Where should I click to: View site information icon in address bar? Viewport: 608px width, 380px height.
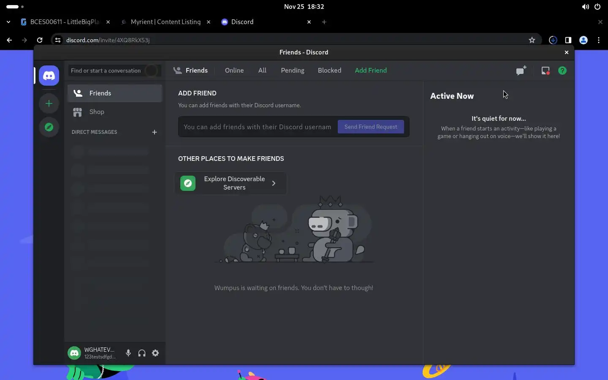(x=58, y=40)
